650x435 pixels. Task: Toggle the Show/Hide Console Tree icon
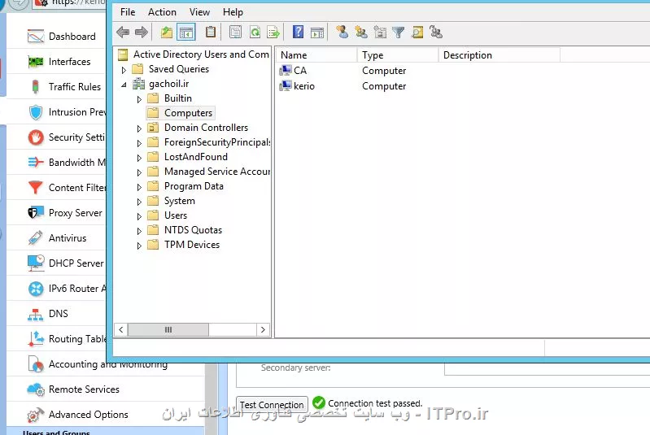[x=186, y=32]
